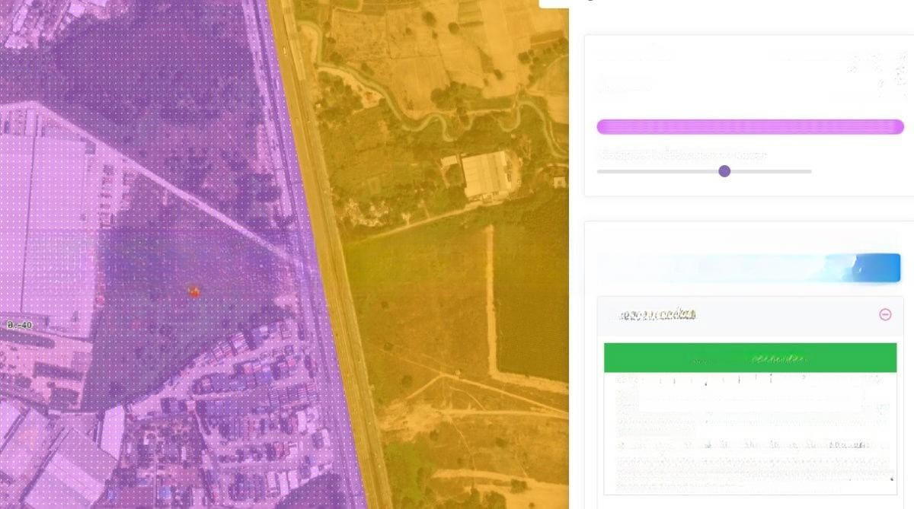Click the green header banner
This screenshot has height=509, width=914.
click(749, 358)
